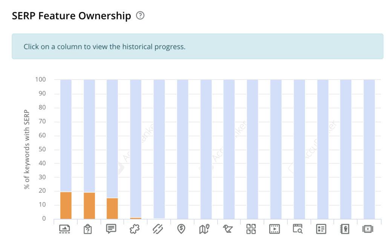
Task: Select the puzzle piece feature icon
Action: coord(135,229)
